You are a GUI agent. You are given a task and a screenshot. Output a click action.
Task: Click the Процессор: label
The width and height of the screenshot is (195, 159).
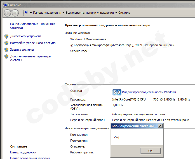(x=78, y=100)
